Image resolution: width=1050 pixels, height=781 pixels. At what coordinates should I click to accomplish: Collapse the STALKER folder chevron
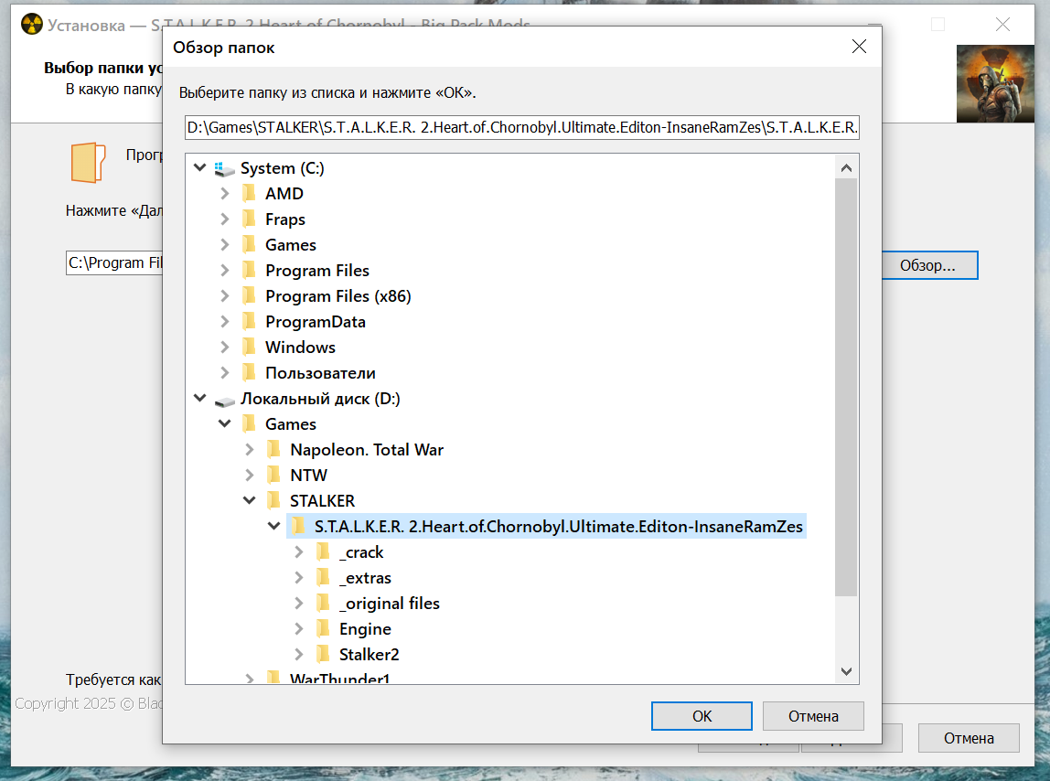point(249,500)
